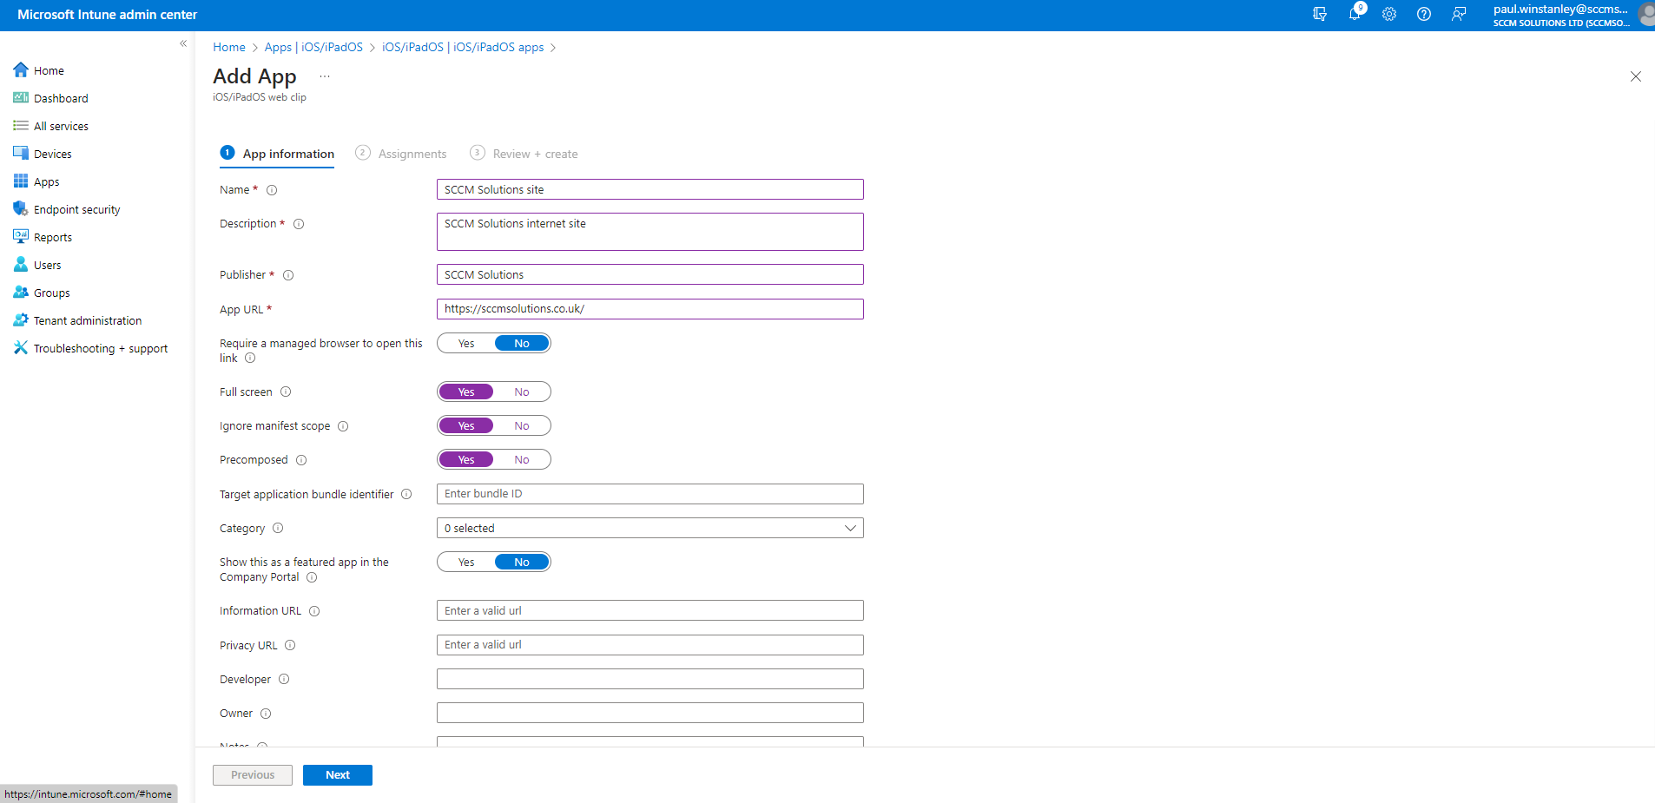The height and width of the screenshot is (803, 1655).
Task: Click the Tenant administration sidebar icon
Action: [21, 320]
